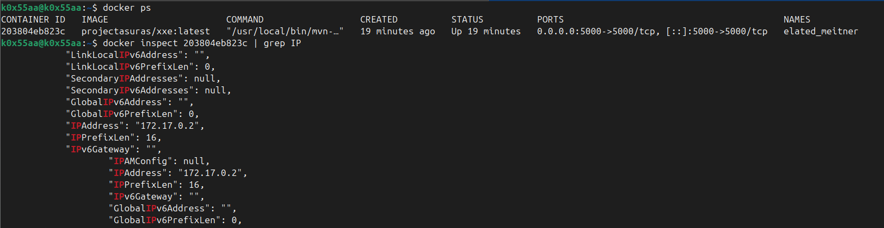Click the STATUS column header text

pyautogui.click(x=467, y=19)
